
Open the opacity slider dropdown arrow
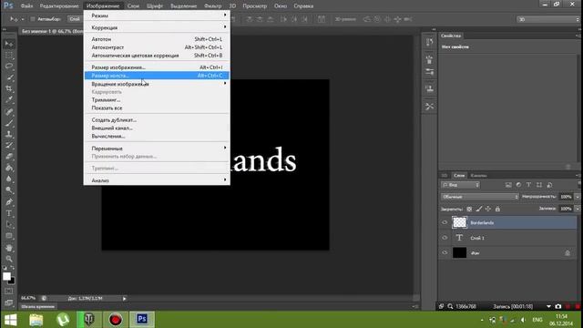578,197
